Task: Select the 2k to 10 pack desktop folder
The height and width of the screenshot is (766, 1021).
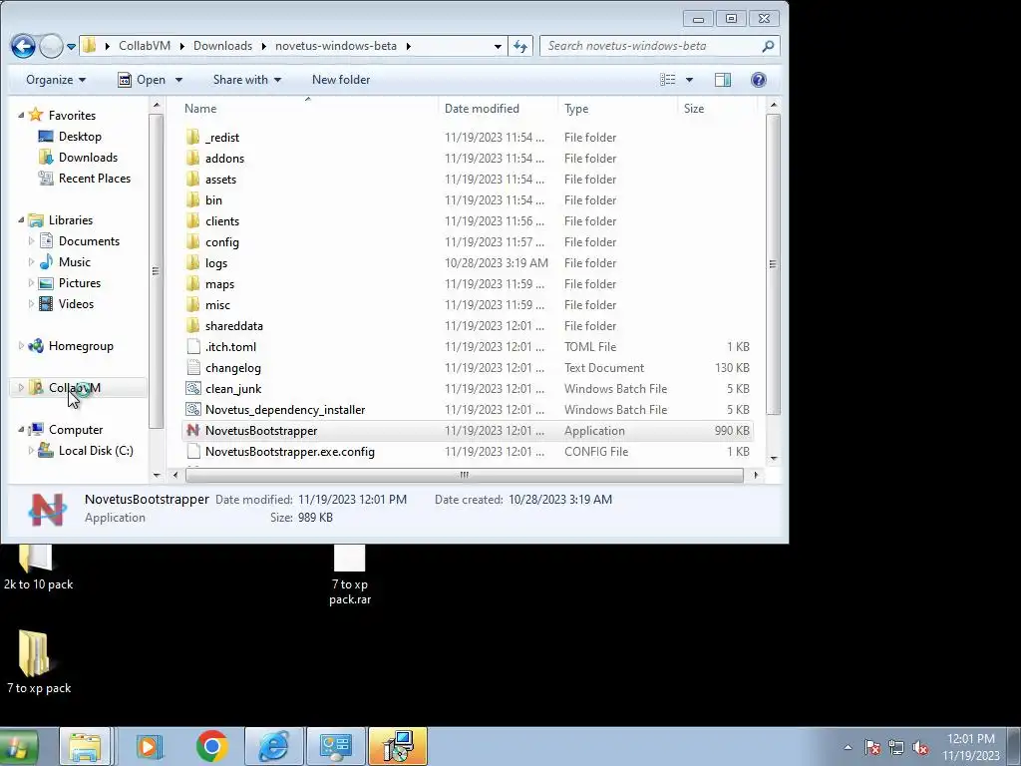Action: click(38, 568)
